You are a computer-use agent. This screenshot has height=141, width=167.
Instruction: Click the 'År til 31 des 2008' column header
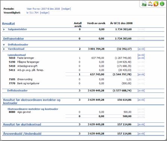[x=121, y=23]
